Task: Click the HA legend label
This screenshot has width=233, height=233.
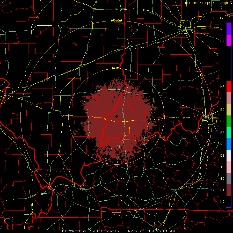Action: point(222,87)
